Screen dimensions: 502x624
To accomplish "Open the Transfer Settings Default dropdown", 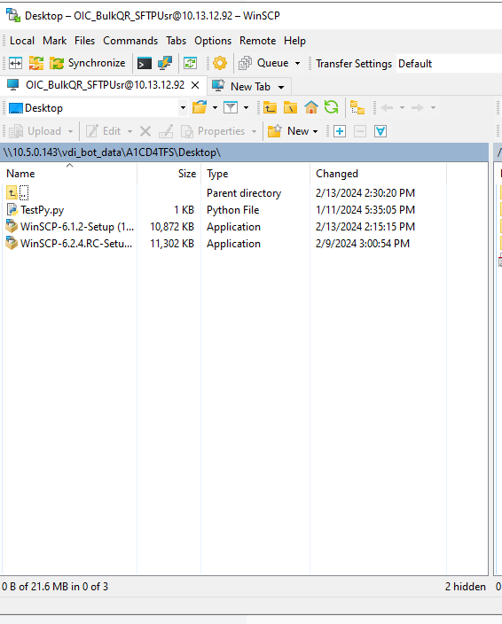I will coord(449,64).
